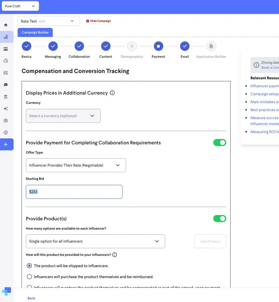Open the messages chat sidebar icon

coord(6,85)
